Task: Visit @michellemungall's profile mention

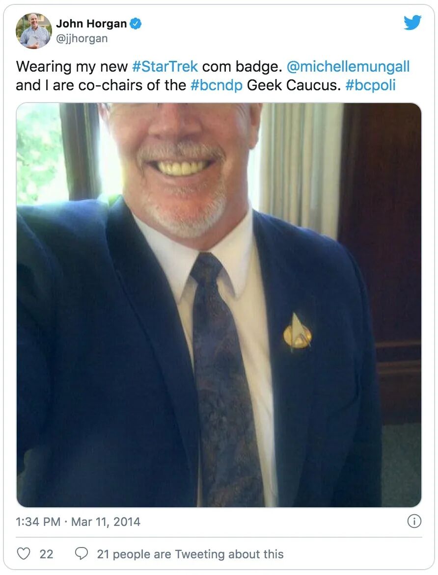Action: coord(348,67)
